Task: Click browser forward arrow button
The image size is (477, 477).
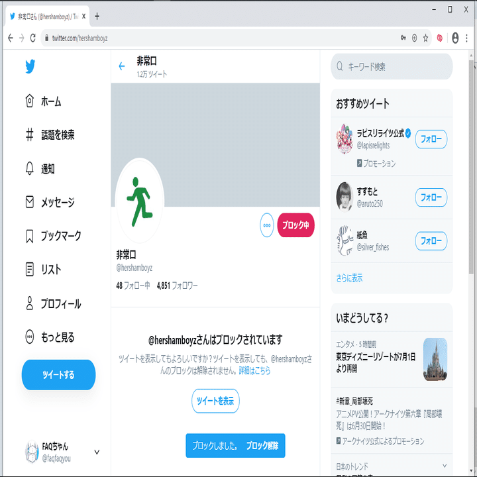Action: (x=22, y=38)
